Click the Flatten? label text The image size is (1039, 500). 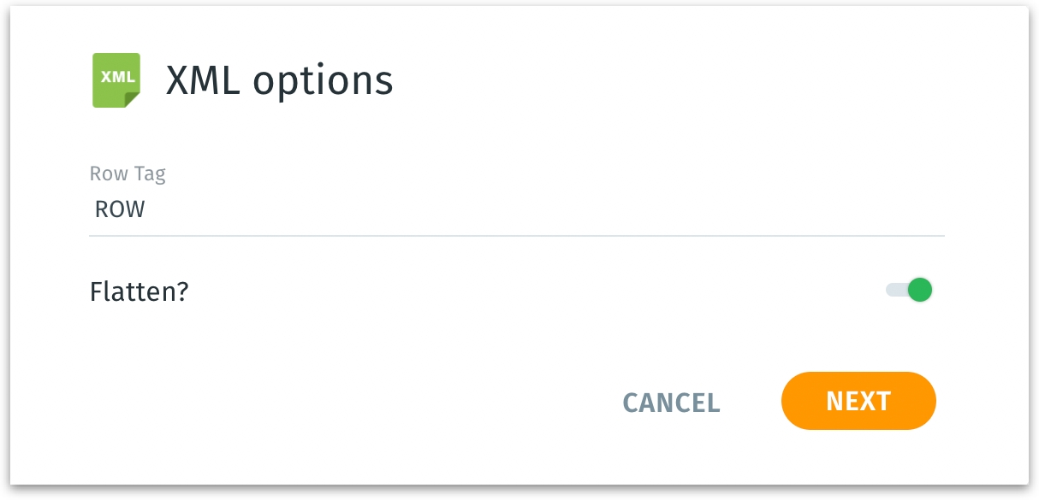[139, 292]
